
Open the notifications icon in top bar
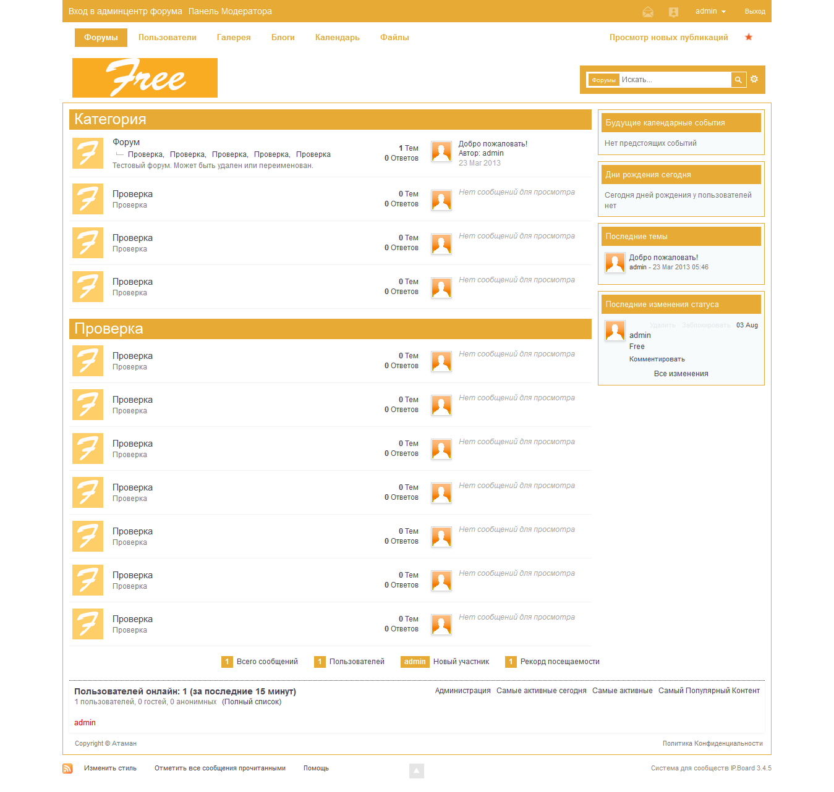click(673, 12)
